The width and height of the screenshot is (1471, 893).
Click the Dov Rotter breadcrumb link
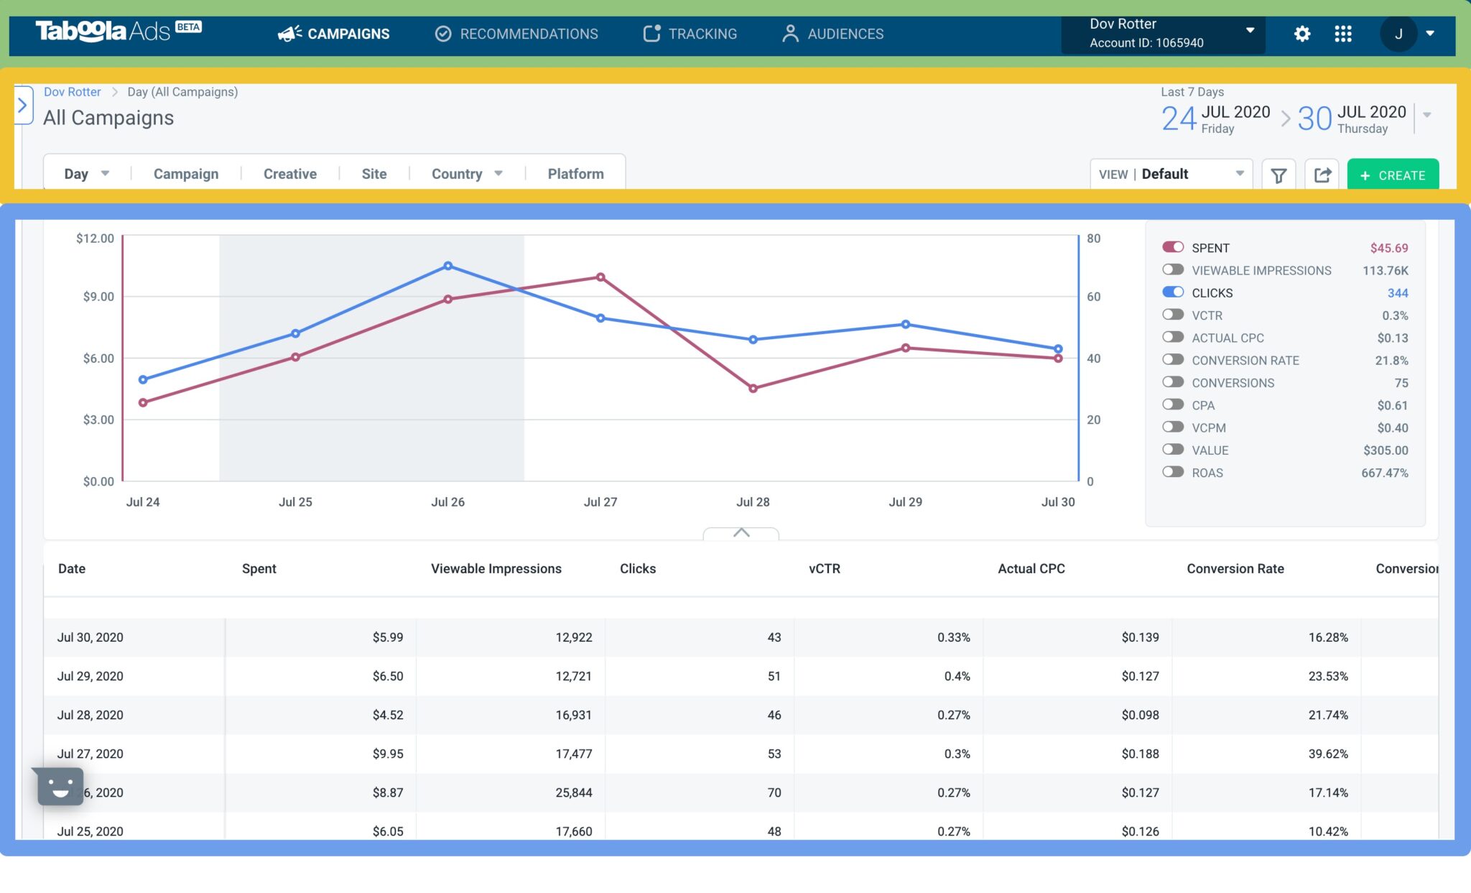72,92
